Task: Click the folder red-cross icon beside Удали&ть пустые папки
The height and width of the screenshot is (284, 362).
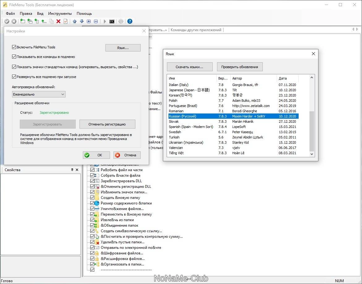Action: (97, 242)
